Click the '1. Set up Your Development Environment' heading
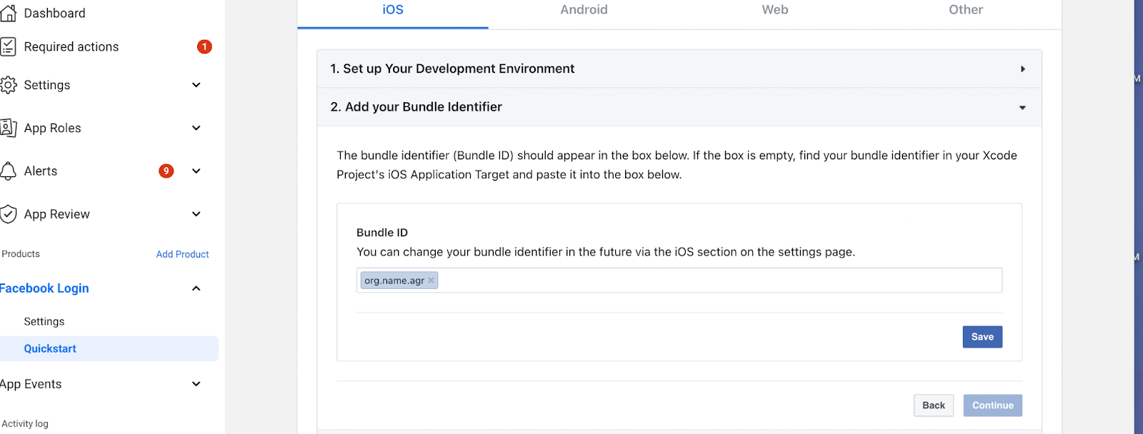Screen dimensions: 1143x434 [x=452, y=69]
